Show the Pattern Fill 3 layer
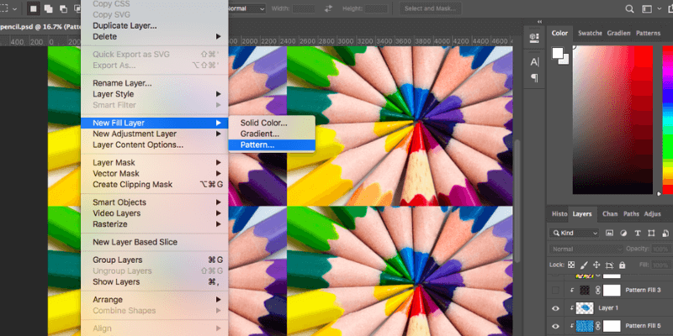Viewport: 673px width, 336px height. (x=555, y=290)
